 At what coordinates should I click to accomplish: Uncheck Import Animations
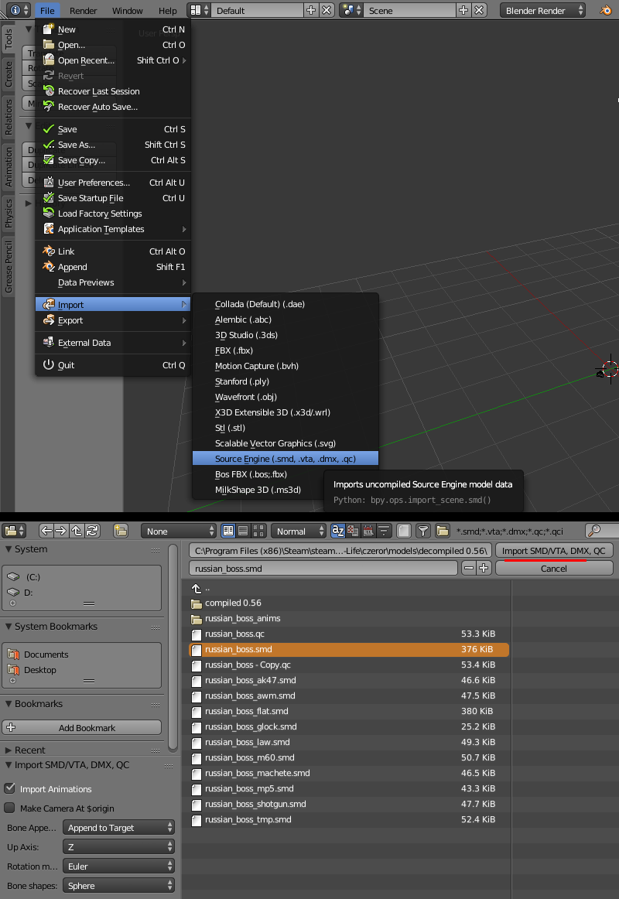(x=9, y=788)
